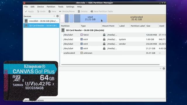Close the Devices panel
The height and width of the screenshot is (105, 187).
click(x=58, y=16)
